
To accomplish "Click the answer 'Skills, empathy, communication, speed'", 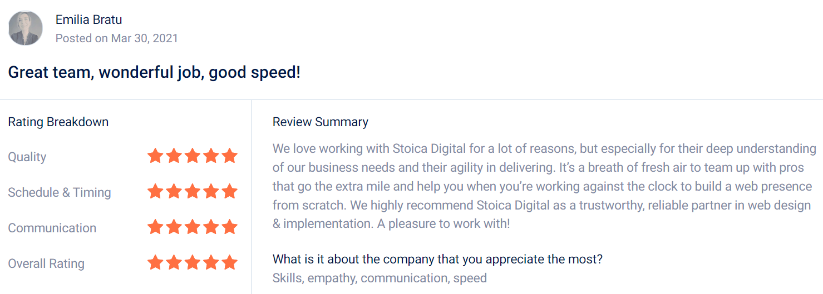I will (x=380, y=278).
